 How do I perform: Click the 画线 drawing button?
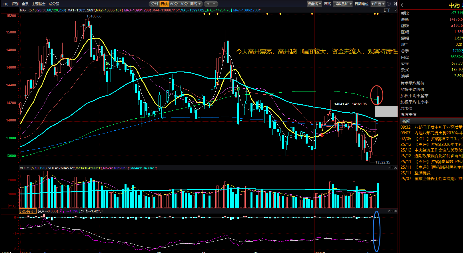(328, 4)
